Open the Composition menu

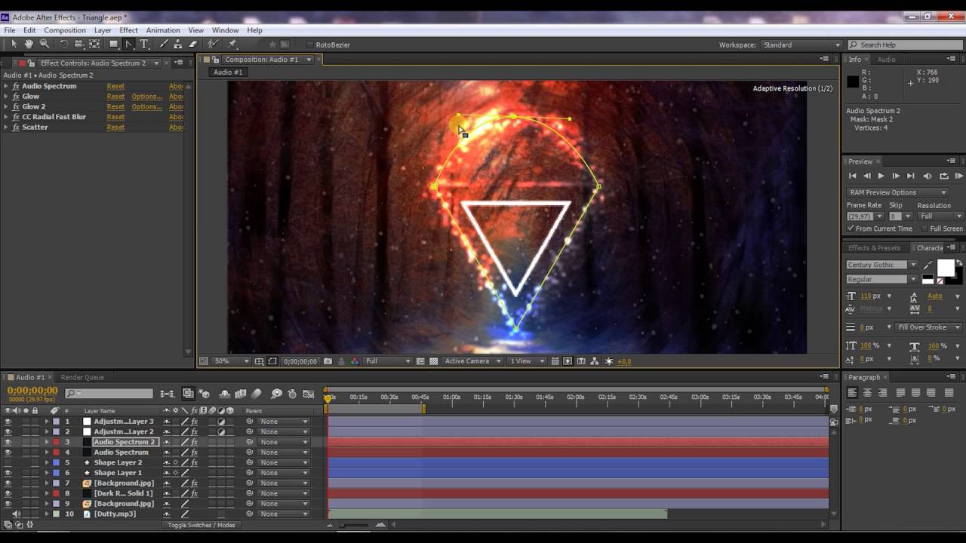click(x=65, y=30)
